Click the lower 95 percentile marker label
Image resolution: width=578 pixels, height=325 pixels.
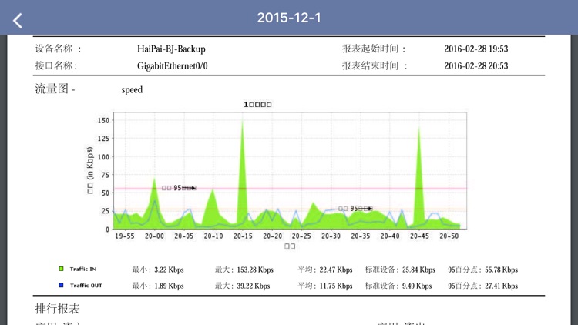355,209
